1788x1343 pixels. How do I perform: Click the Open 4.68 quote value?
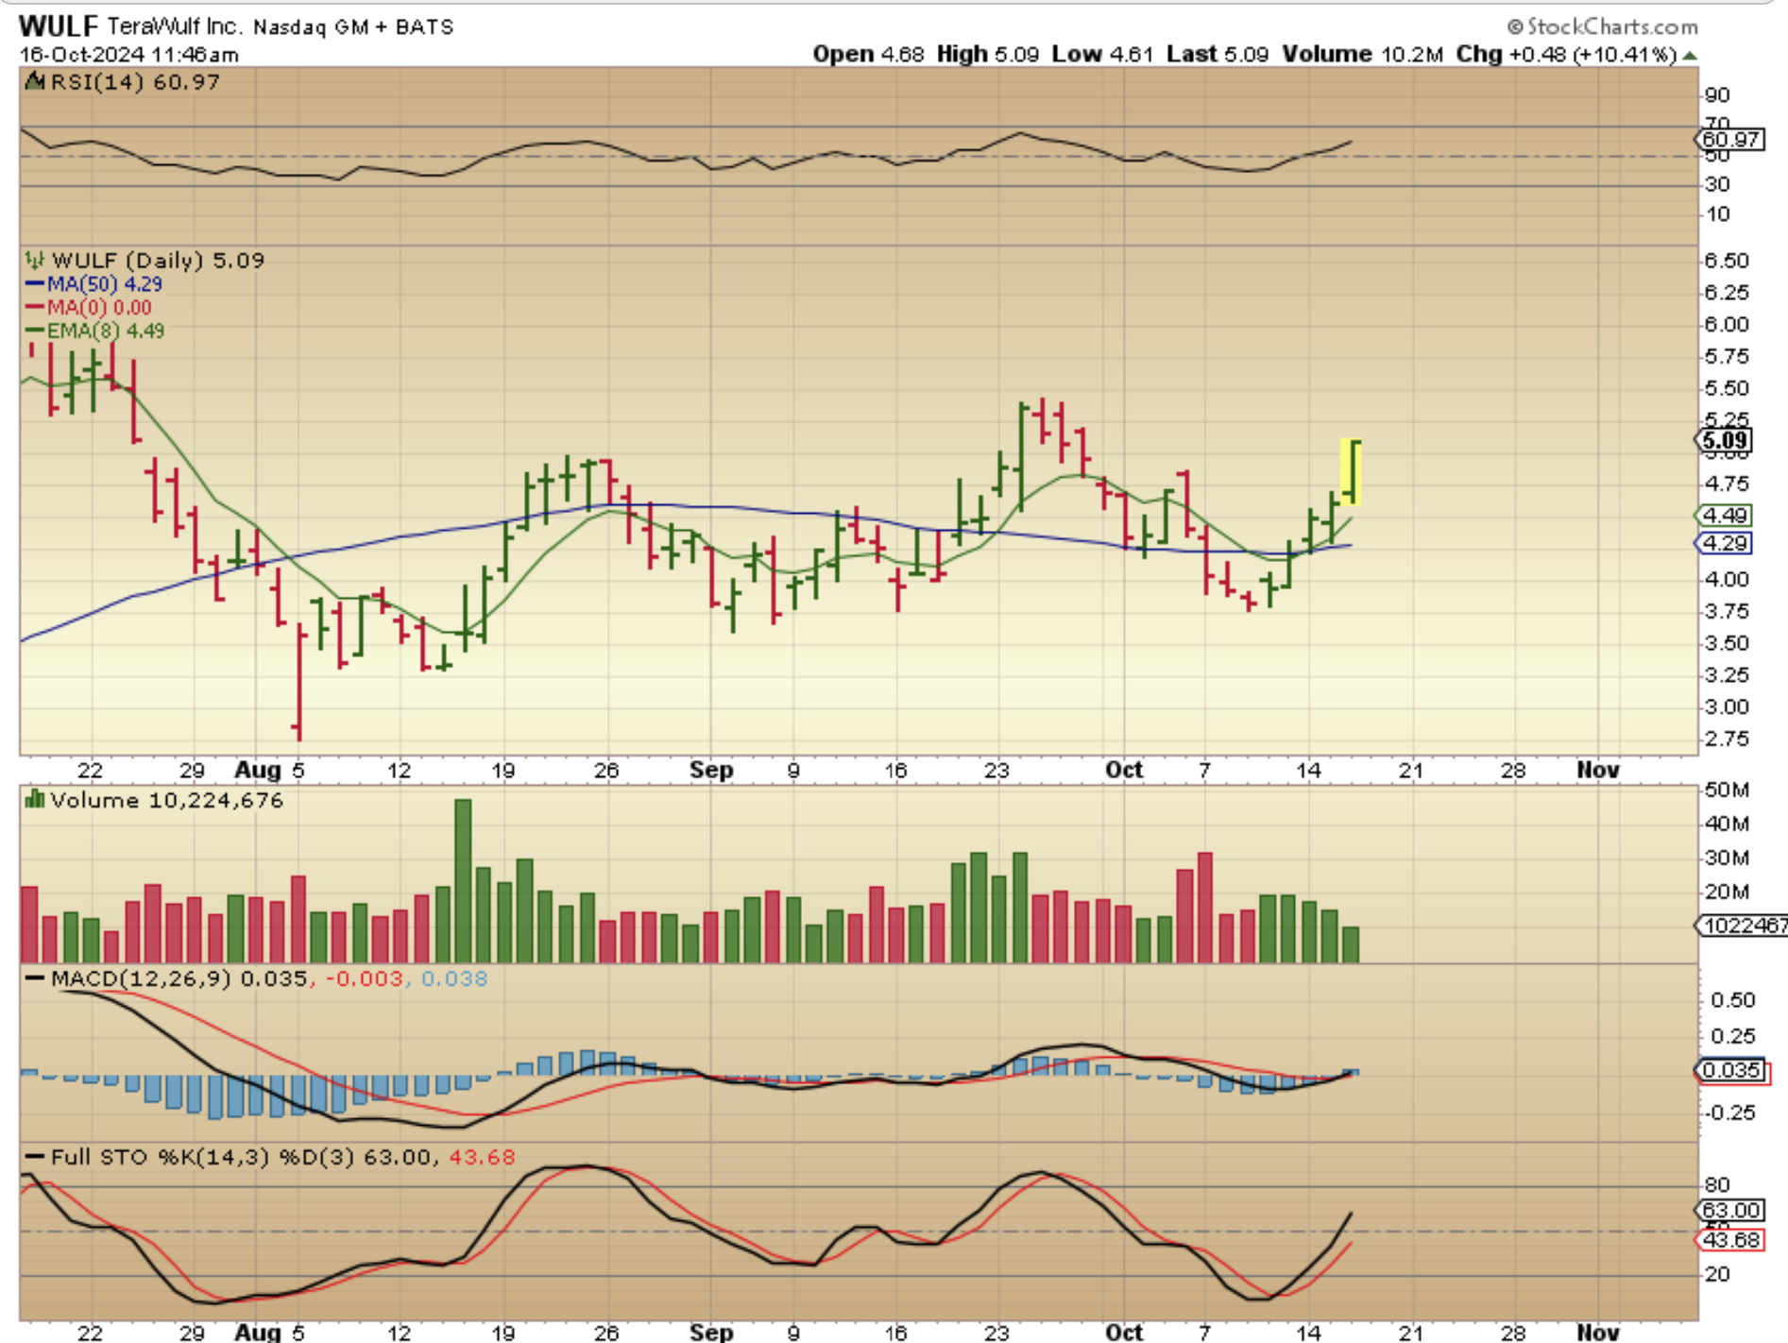pos(868,54)
